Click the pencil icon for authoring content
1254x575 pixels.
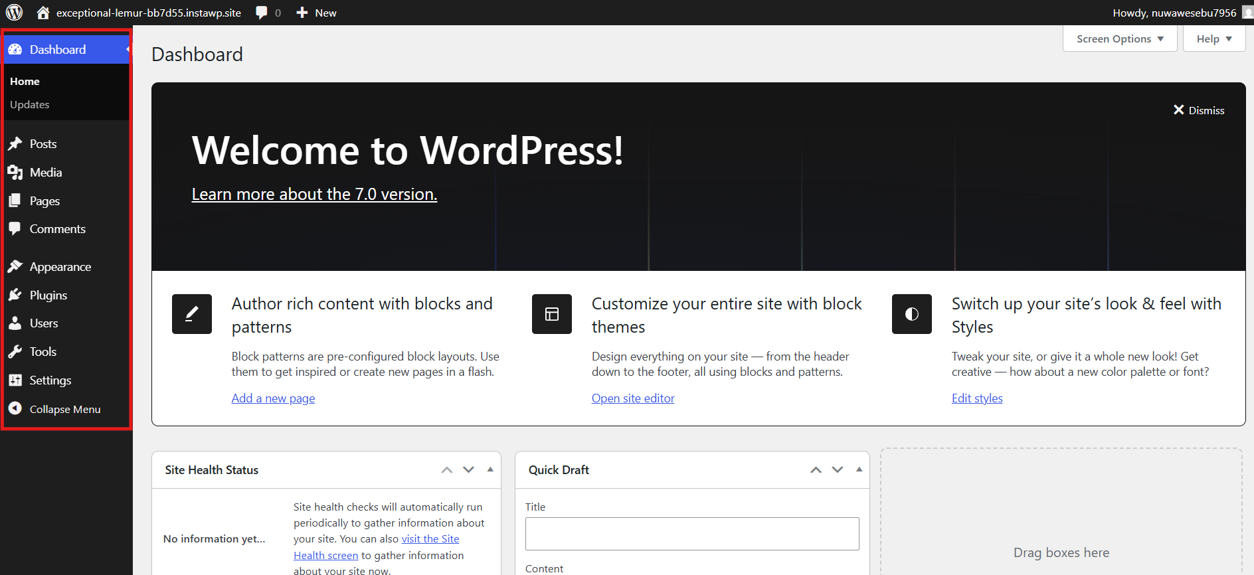[x=192, y=314]
